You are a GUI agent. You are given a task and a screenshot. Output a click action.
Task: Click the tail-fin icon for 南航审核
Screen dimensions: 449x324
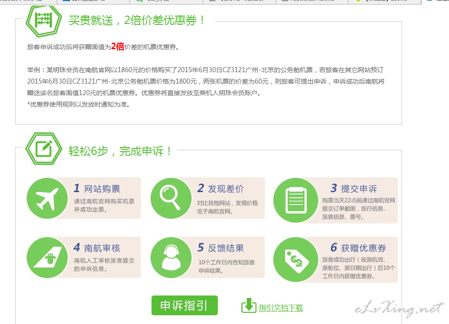pyautogui.click(x=47, y=257)
